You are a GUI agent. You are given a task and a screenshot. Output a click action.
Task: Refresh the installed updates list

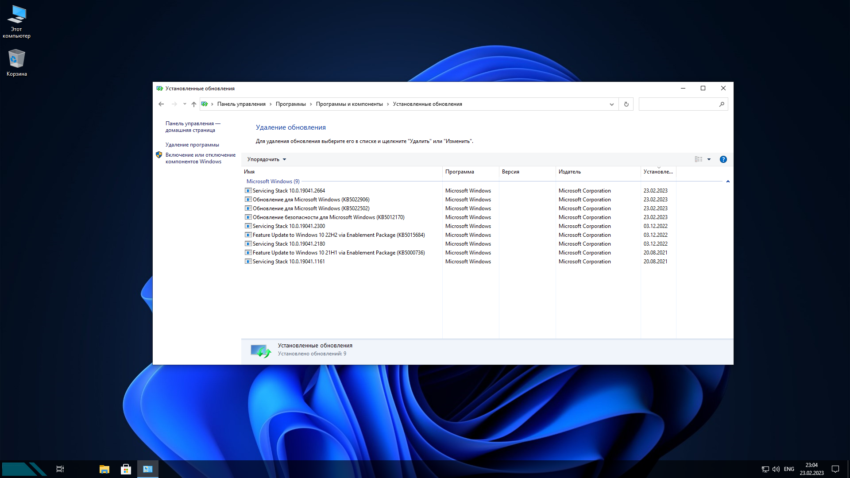626,104
